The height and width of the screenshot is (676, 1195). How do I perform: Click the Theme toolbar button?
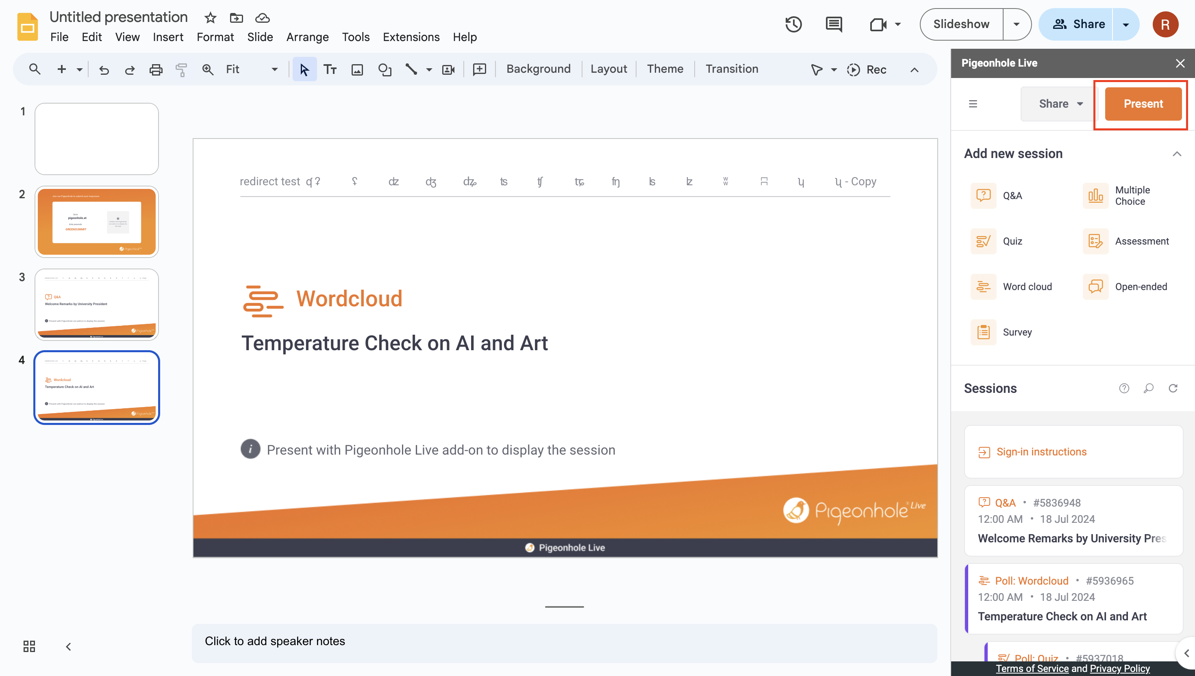click(x=665, y=69)
